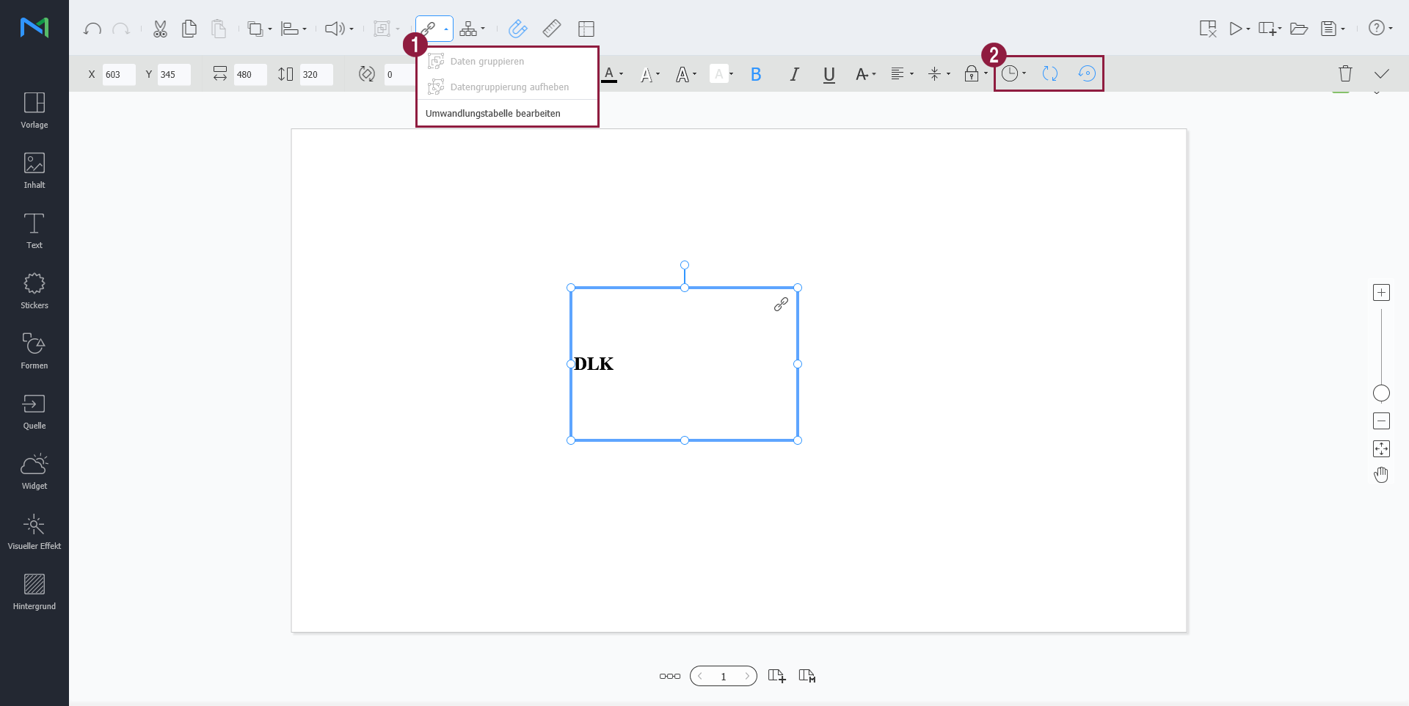Viewport: 1409px width, 706px height.
Task: Open the font color dropdown
Action: tap(613, 74)
